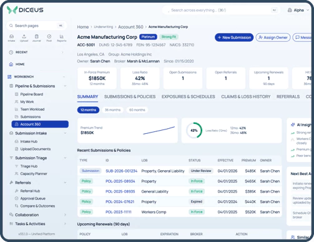
Task: Open SUB-2026-001234 submission link
Action: (x=122, y=171)
